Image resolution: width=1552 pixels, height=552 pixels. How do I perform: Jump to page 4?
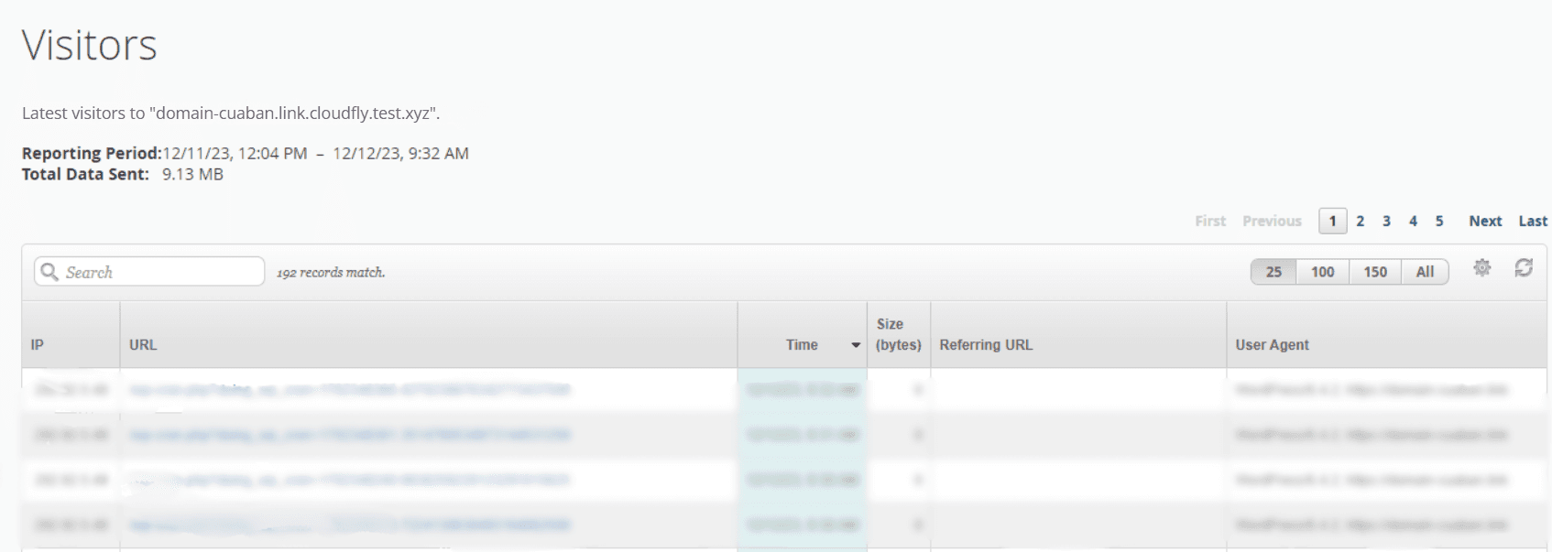click(x=1414, y=221)
